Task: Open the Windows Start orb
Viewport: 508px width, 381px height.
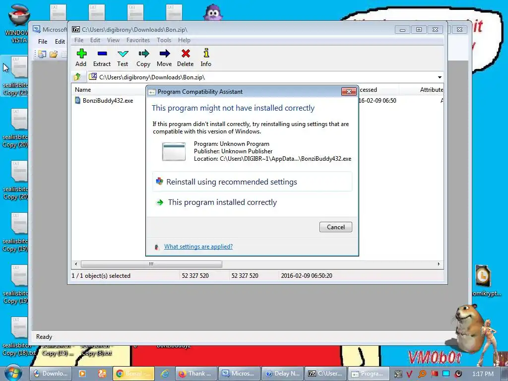Action: (x=13, y=373)
